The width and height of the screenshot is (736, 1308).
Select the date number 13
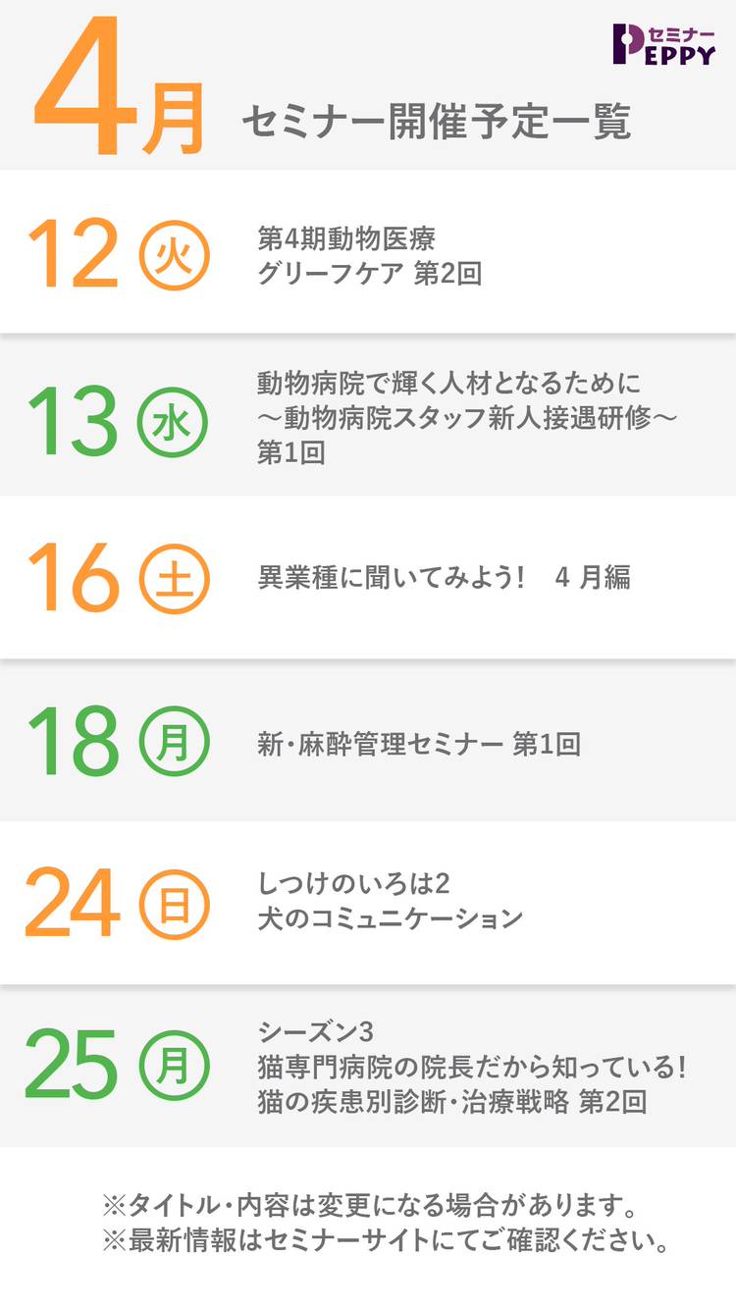(72, 422)
